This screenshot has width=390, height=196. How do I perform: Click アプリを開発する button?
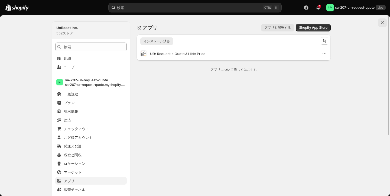(278, 28)
